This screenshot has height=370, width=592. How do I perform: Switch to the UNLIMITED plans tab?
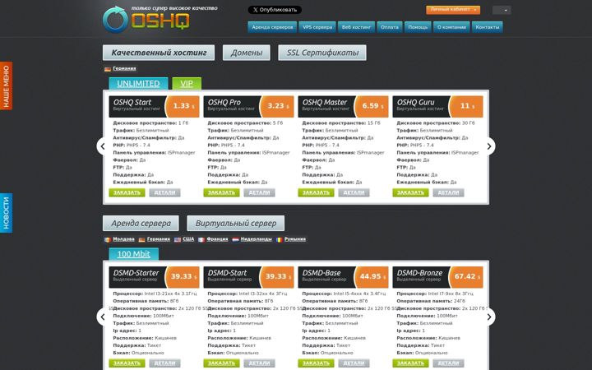138,83
